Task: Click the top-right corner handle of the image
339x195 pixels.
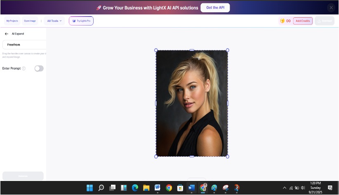Action: coord(228,50)
